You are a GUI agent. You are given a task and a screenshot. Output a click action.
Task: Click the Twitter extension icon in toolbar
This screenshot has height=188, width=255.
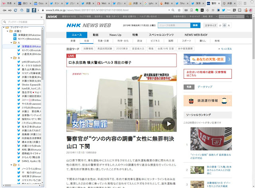(224, 10)
